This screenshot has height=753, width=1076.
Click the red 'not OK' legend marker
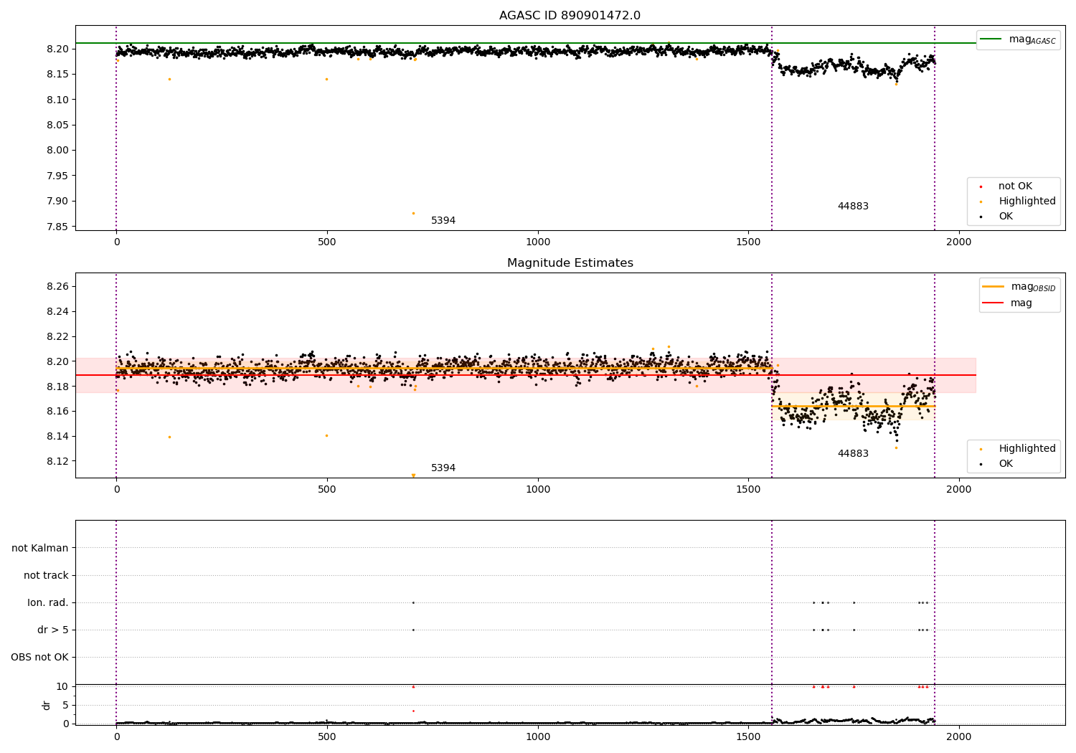[x=981, y=186]
